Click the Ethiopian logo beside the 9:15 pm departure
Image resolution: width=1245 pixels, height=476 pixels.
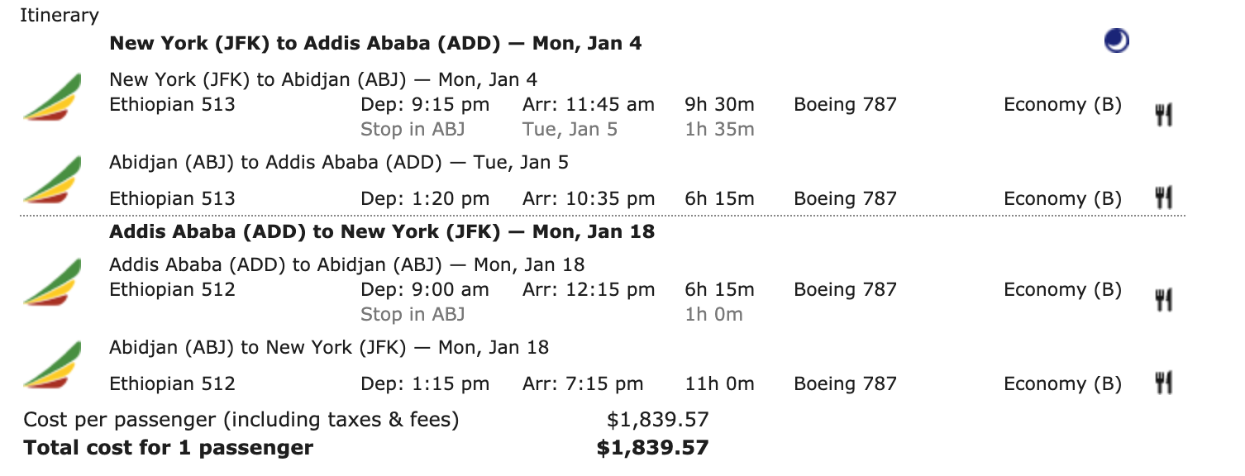click(52, 98)
